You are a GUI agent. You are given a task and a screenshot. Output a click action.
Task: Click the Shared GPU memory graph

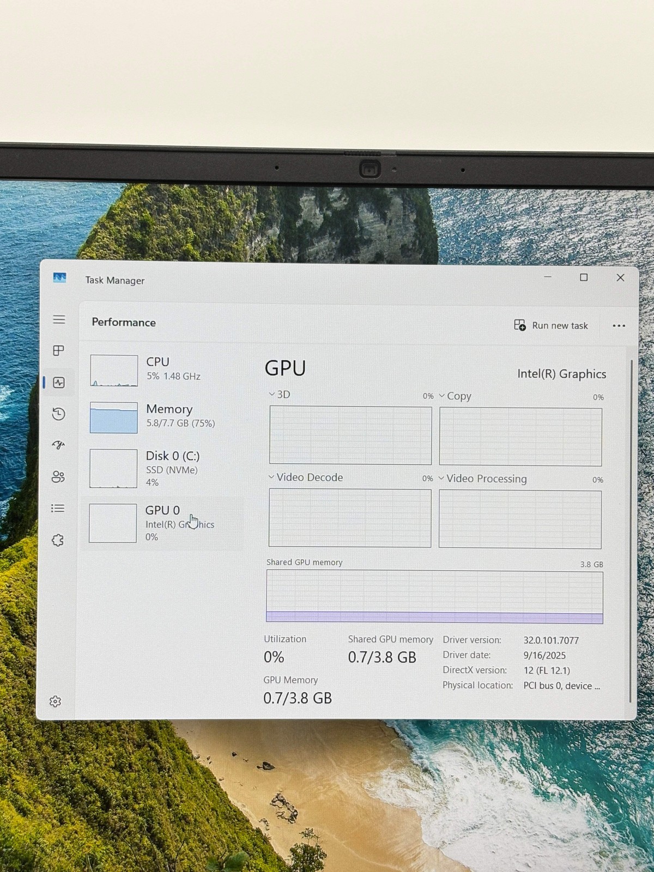[x=434, y=597]
